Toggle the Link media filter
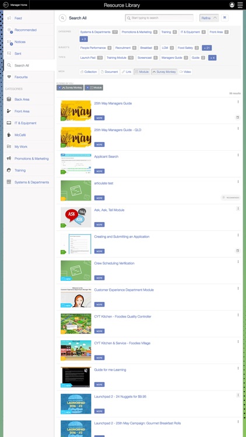 point(126,72)
